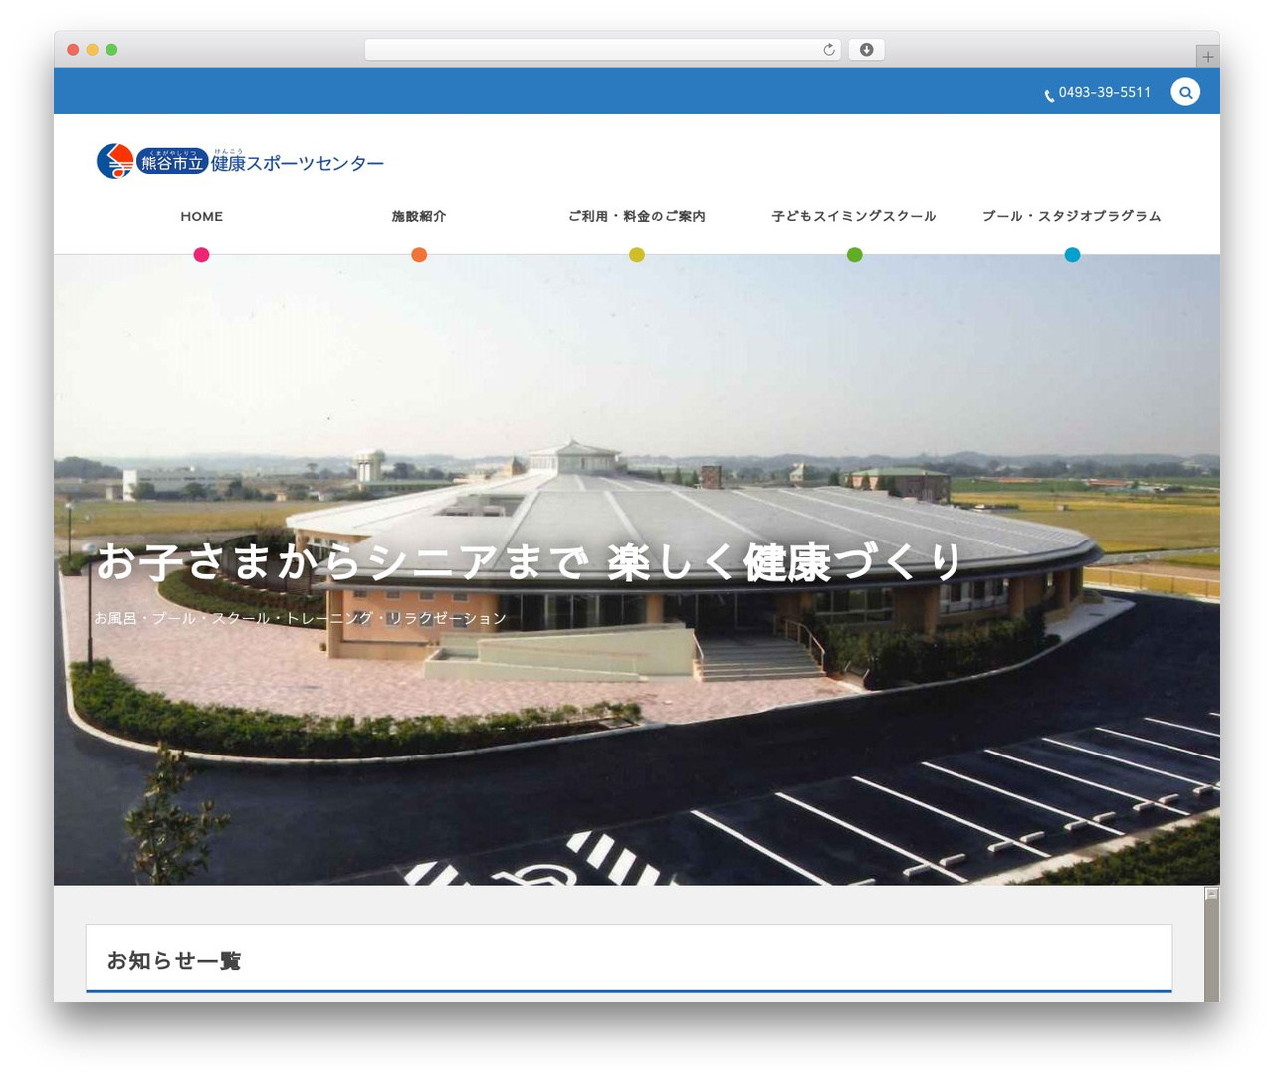This screenshot has height=1079, width=1274.
Task: Open the 子どもスイミングスクール menu item
Action: coord(854,216)
